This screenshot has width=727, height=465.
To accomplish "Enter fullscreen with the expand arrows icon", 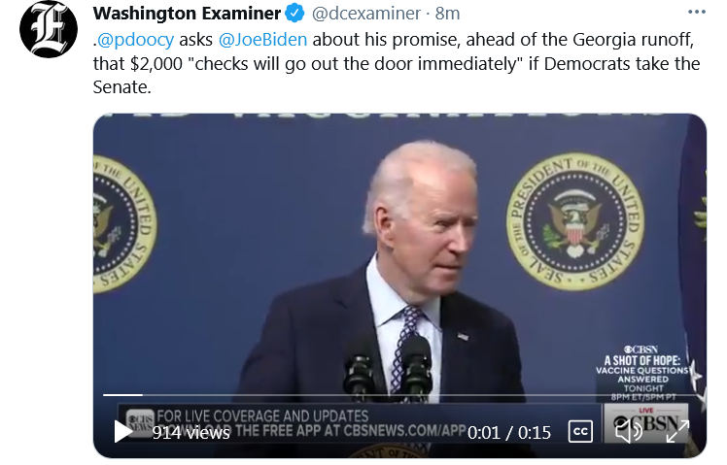I will coord(676,432).
